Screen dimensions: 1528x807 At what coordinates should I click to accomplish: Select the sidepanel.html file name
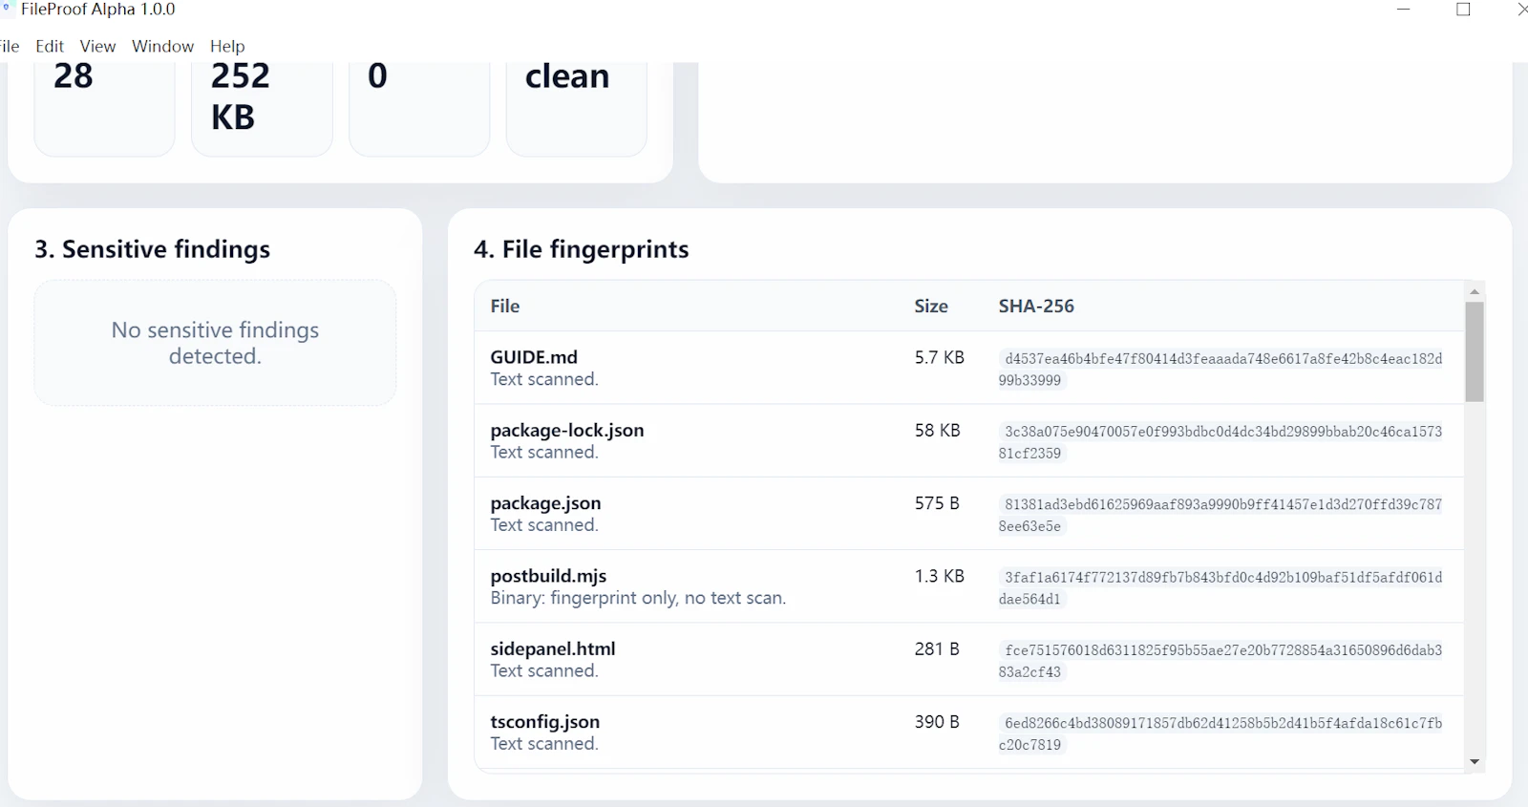point(553,648)
